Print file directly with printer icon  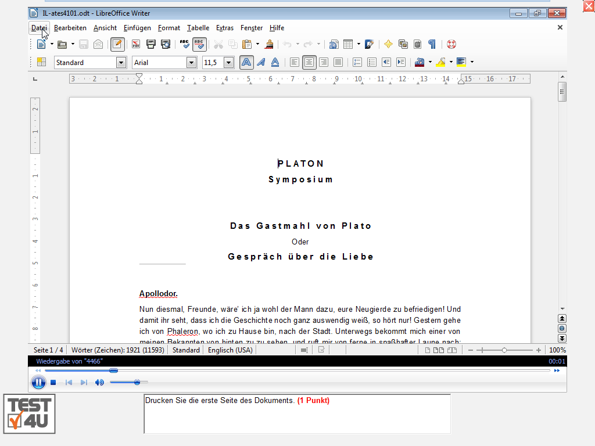[x=151, y=44]
